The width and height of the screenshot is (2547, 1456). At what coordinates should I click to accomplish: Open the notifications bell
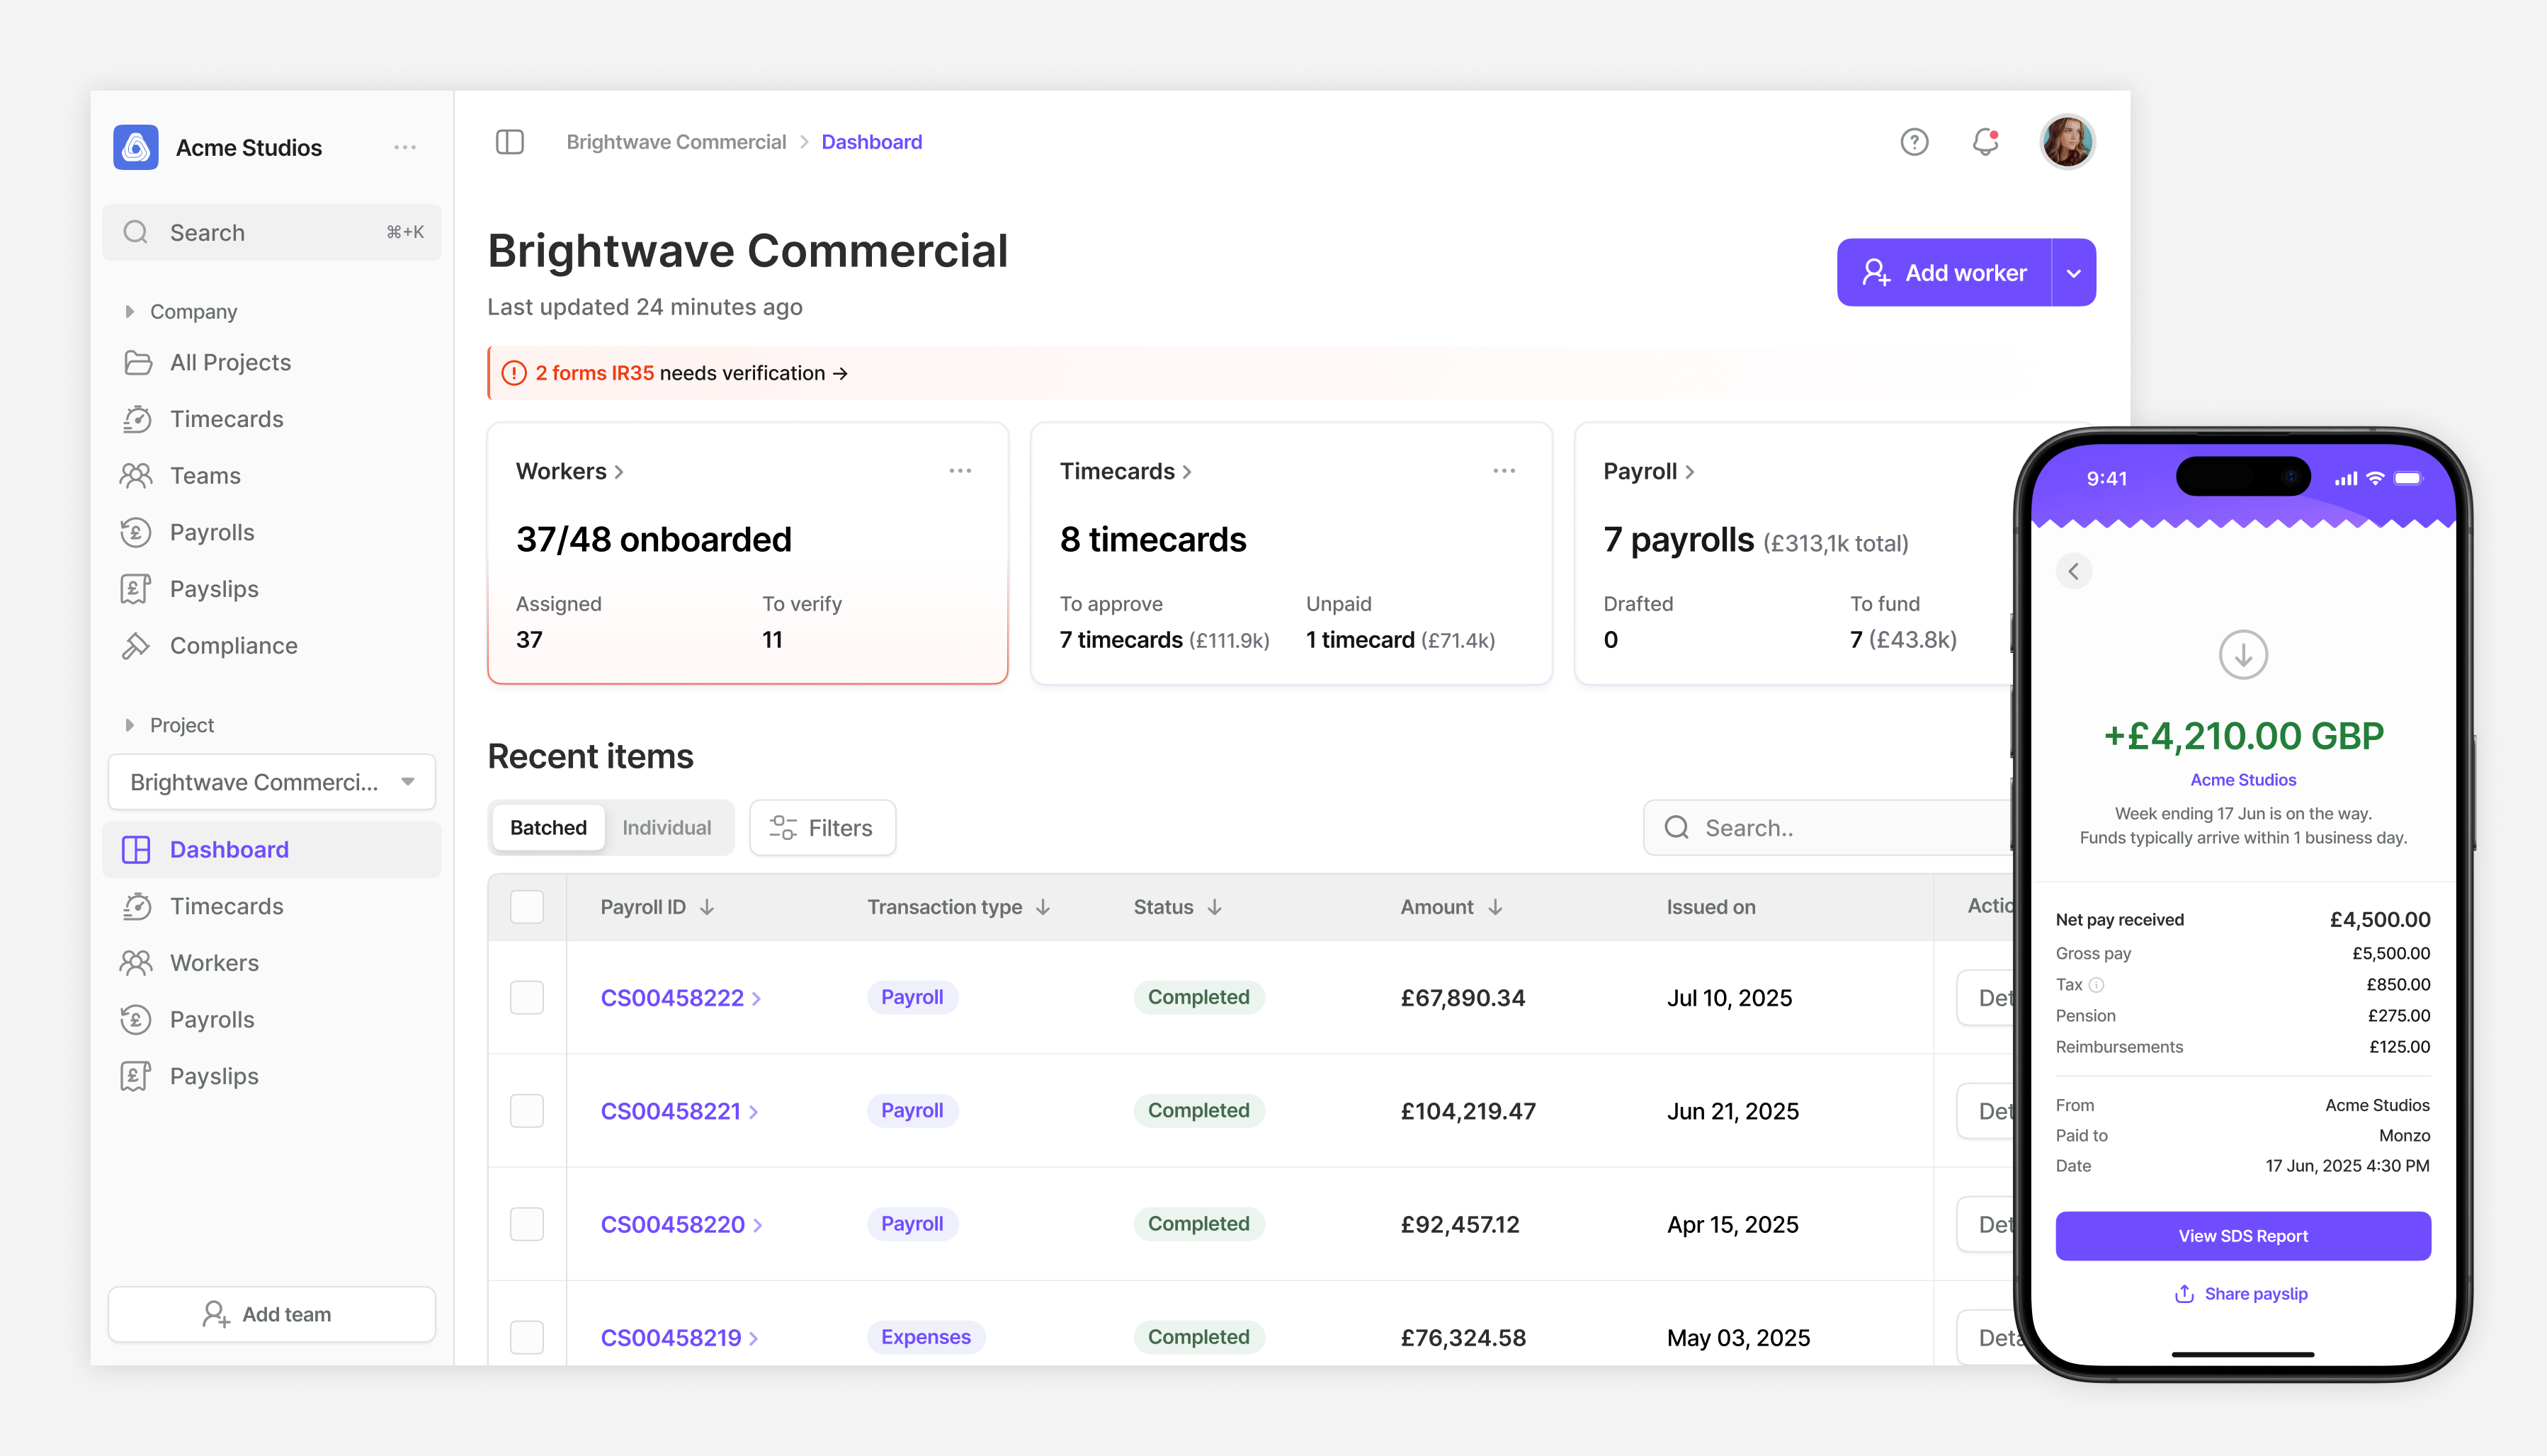pyautogui.click(x=1985, y=142)
